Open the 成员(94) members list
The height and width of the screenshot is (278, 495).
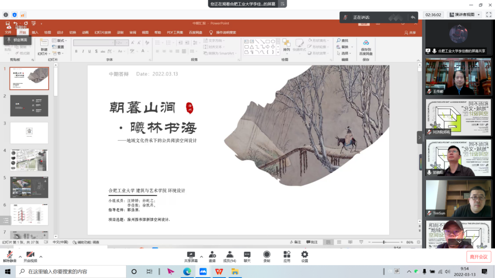click(230, 257)
